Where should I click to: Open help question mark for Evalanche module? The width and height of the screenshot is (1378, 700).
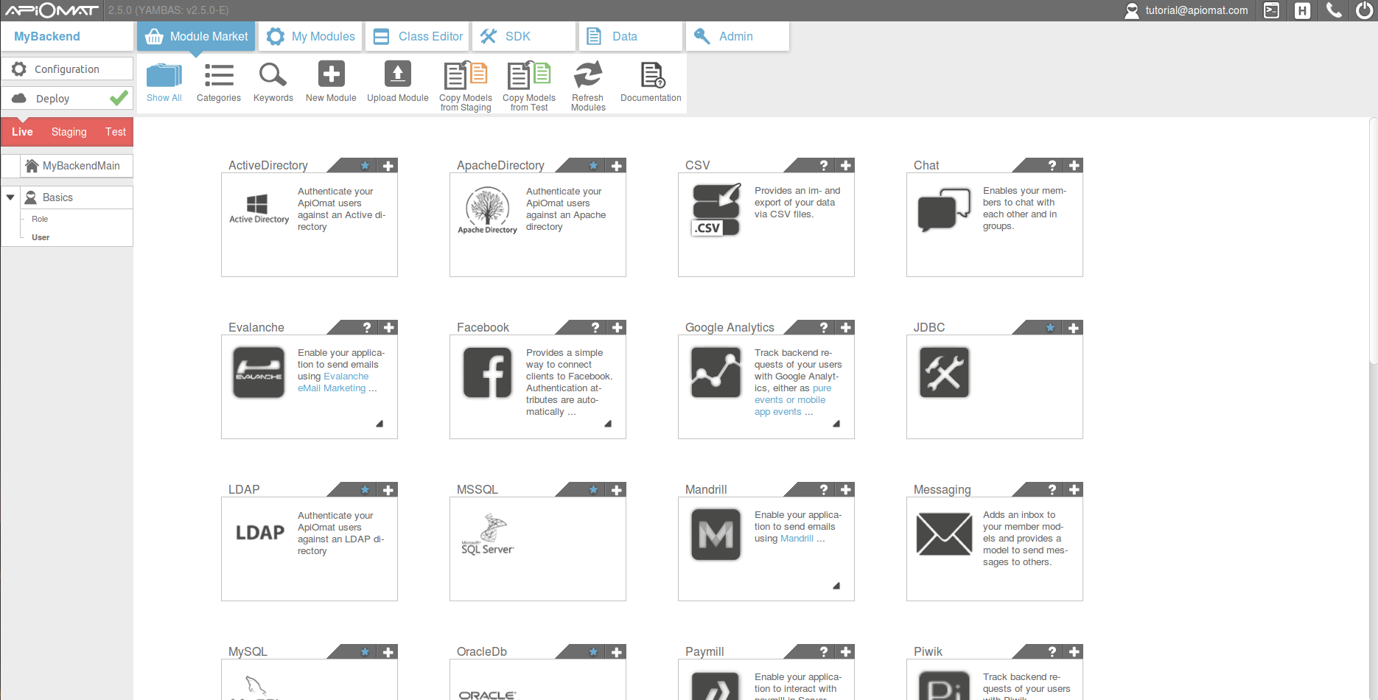pos(367,328)
